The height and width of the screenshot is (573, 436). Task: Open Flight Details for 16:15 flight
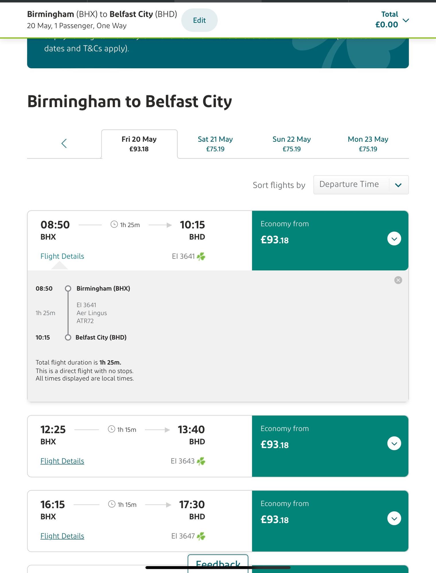tap(62, 536)
